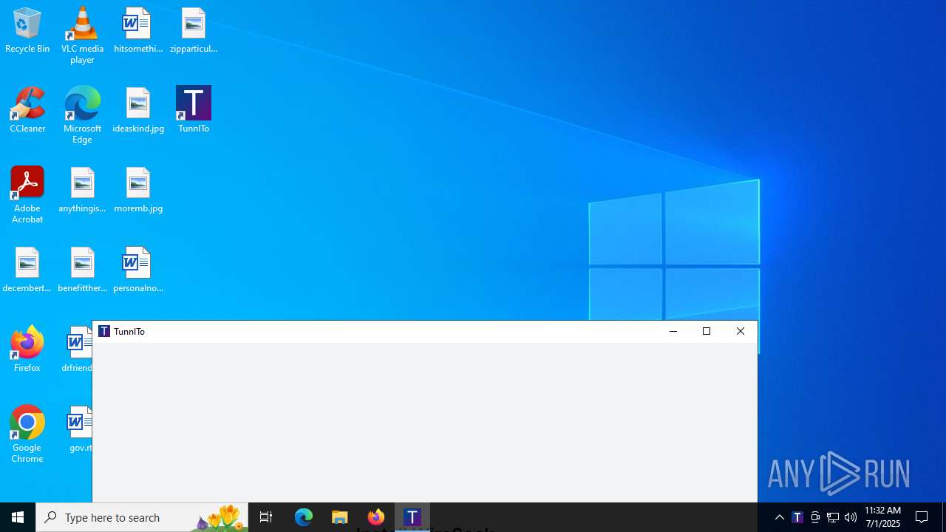
Task: Click TunnlTo taskbar button
Action: point(412,517)
